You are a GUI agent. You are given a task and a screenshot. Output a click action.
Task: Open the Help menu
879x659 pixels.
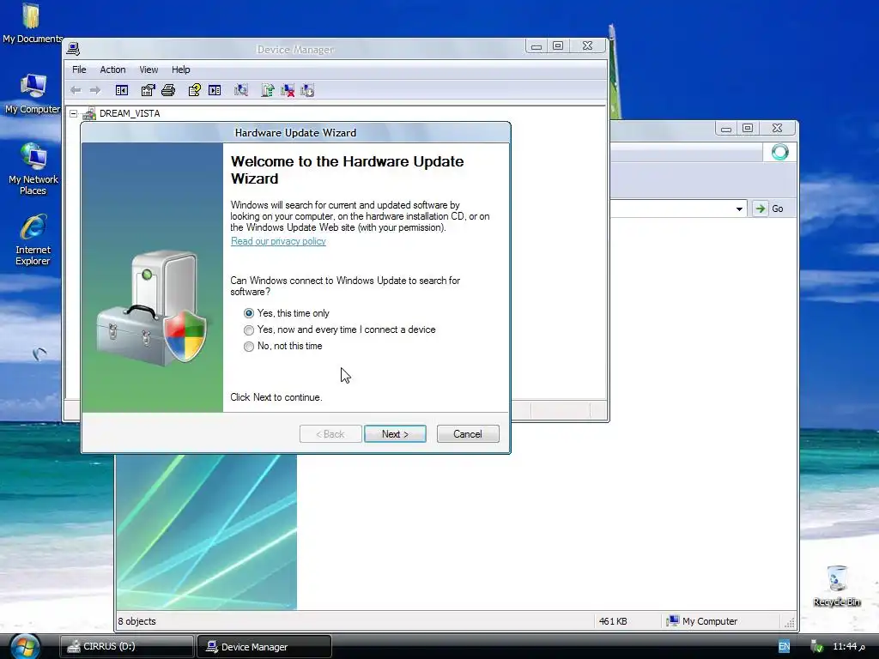(x=180, y=70)
